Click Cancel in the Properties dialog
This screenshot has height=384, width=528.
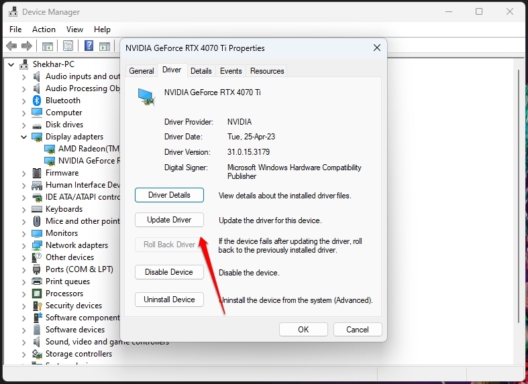pyautogui.click(x=358, y=330)
